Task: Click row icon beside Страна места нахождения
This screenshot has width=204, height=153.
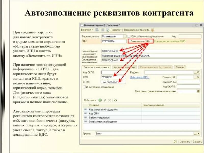Action: [85, 122]
